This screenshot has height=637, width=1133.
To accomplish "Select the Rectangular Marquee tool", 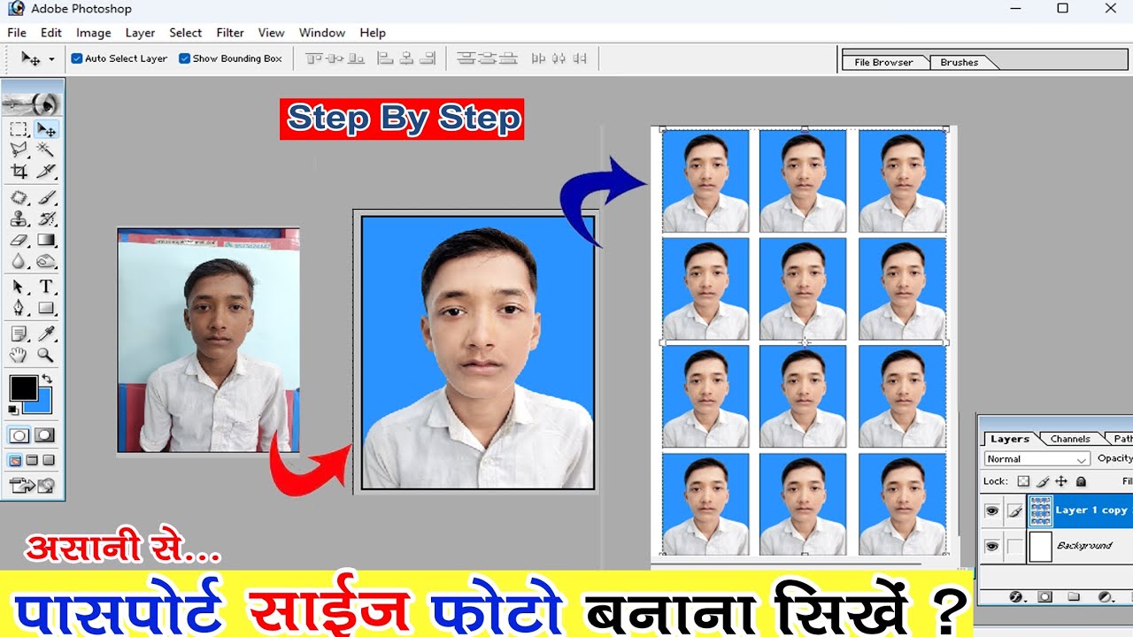I will click(x=19, y=129).
